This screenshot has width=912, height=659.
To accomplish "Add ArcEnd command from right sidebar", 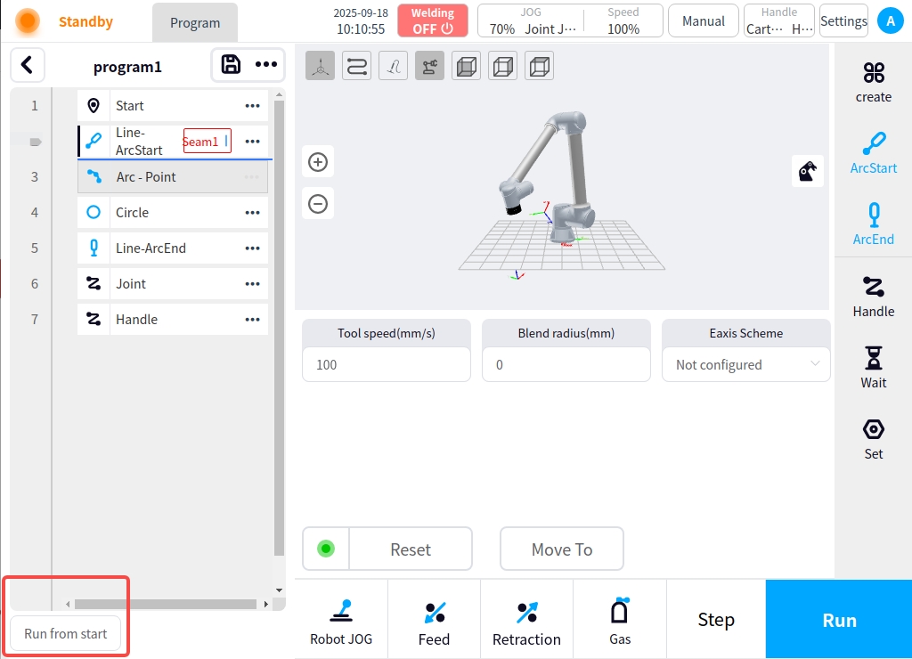I will click(873, 224).
